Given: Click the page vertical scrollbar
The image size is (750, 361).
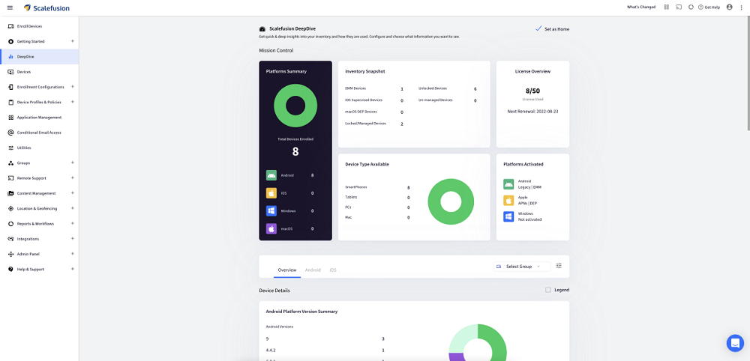Looking at the screenshot, I should [748, 73].
